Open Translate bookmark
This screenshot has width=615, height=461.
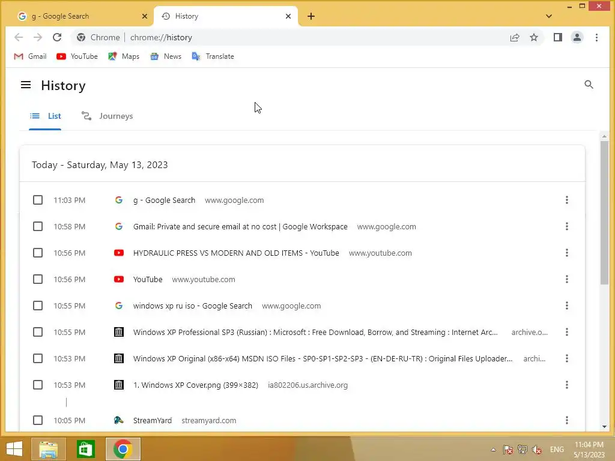pyautogui.click(x=213, y=56)
